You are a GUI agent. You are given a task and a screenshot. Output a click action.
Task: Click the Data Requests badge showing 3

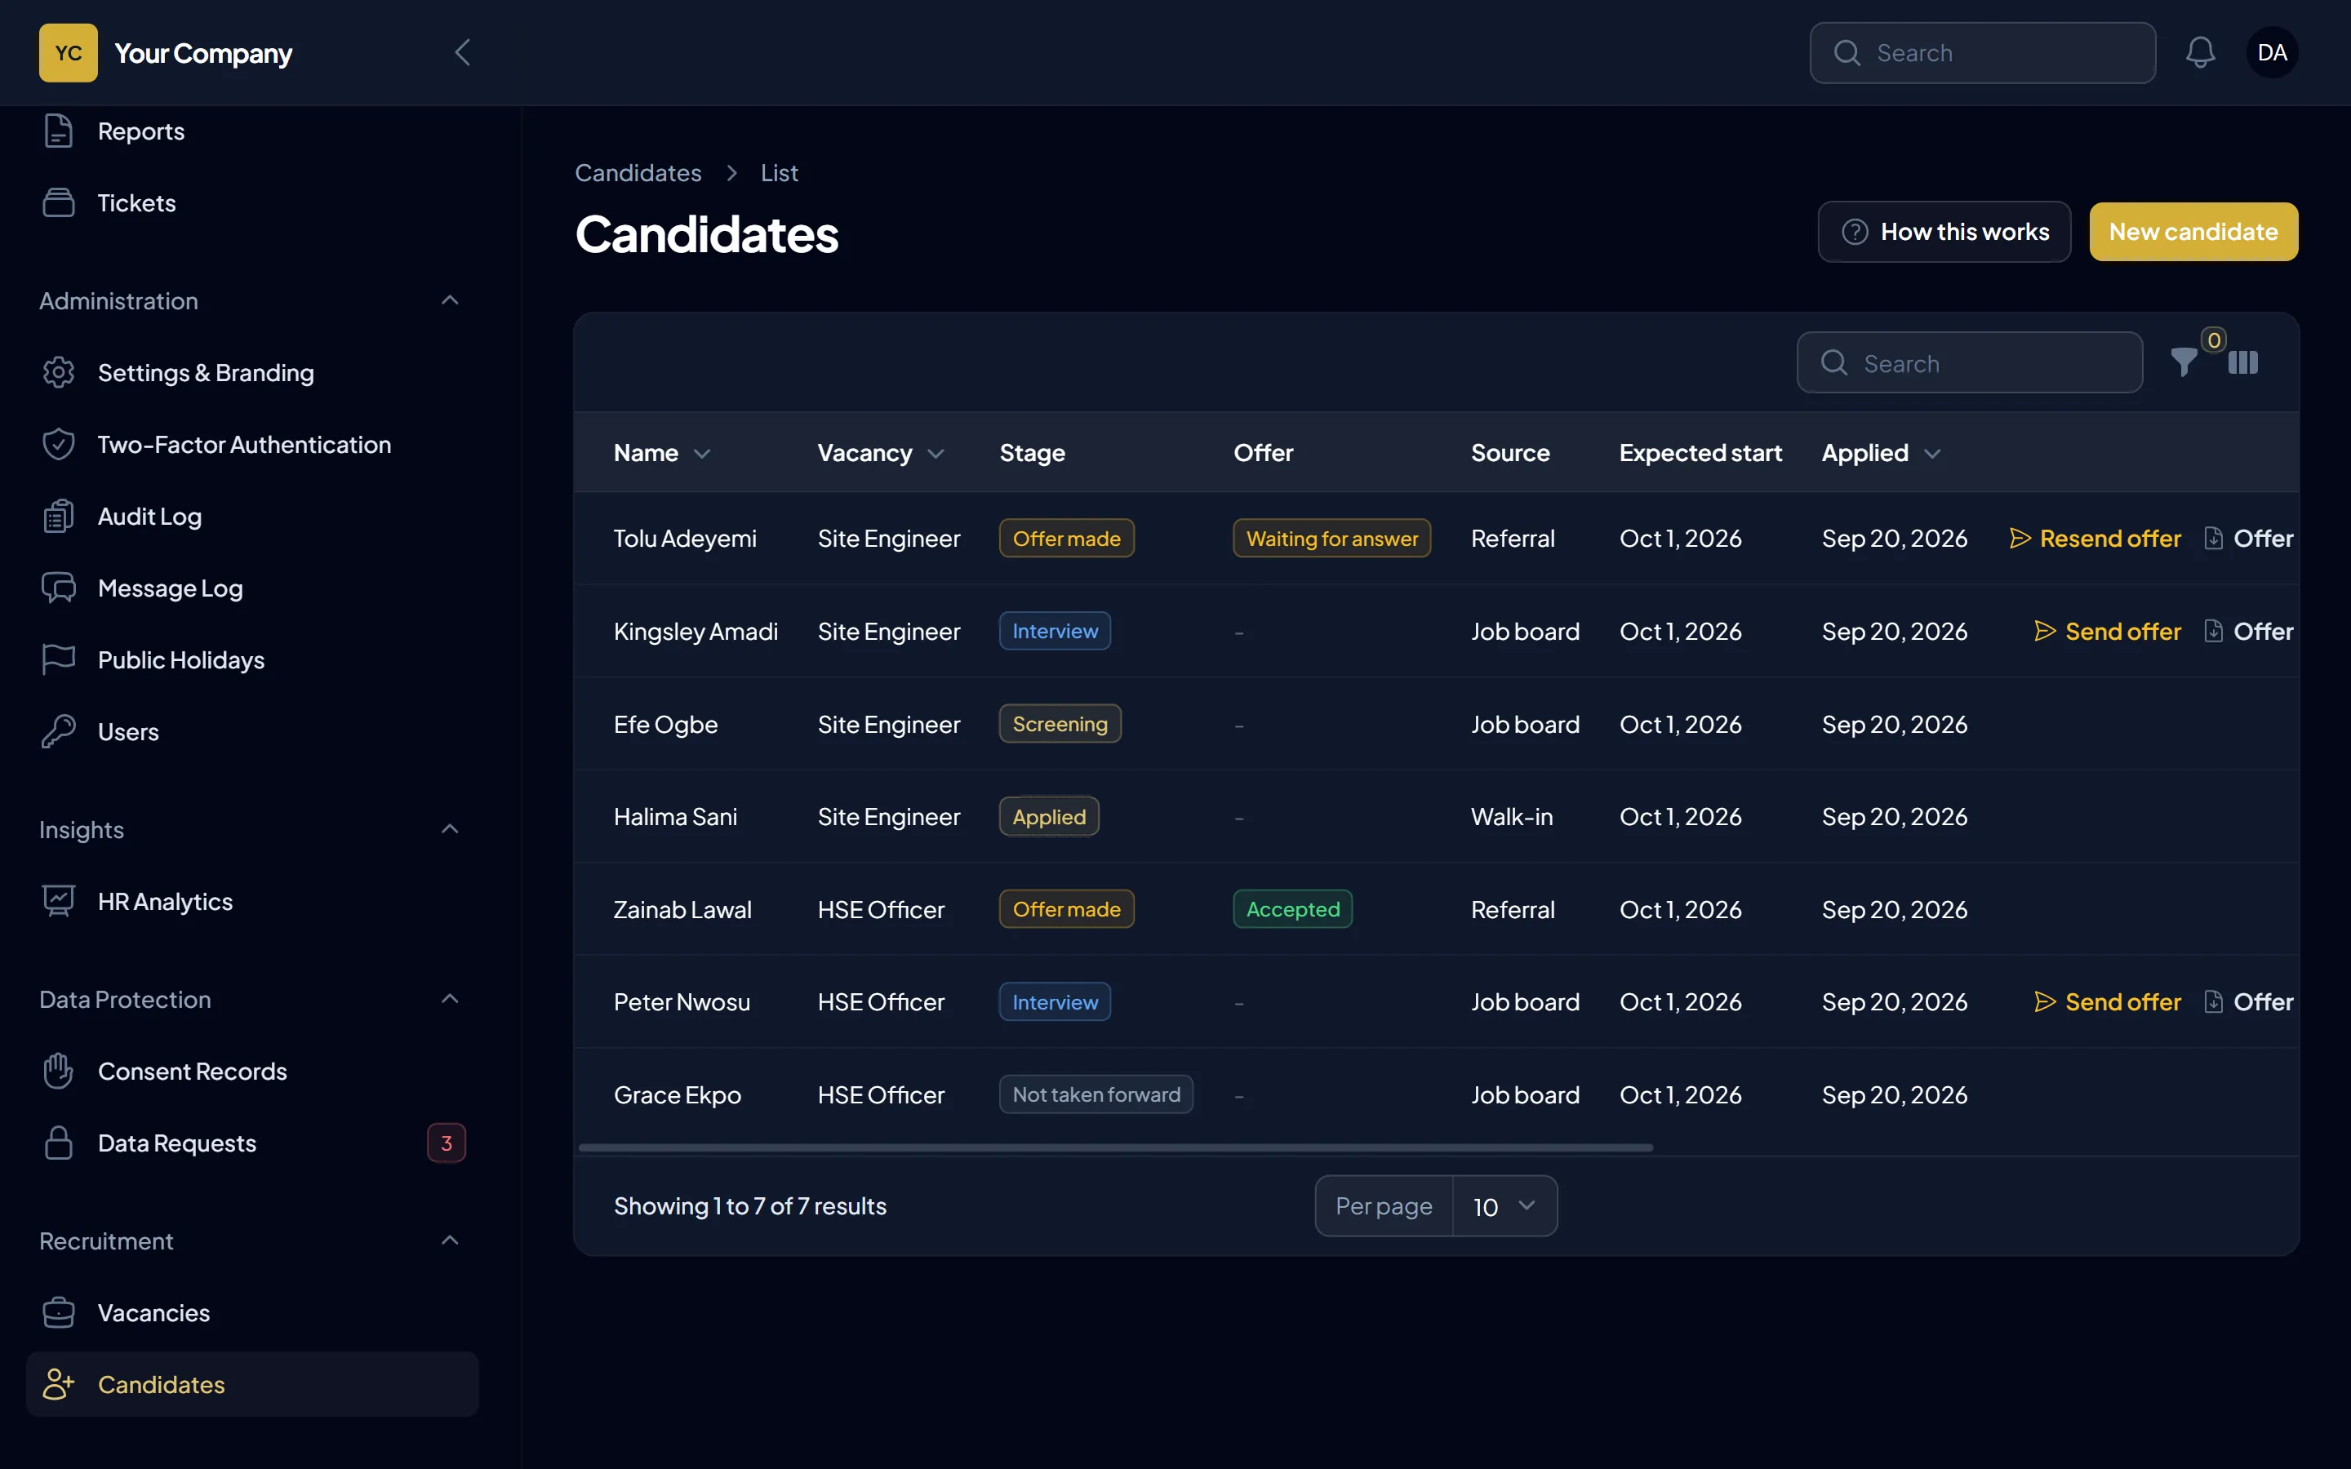tap(447, 1143)
